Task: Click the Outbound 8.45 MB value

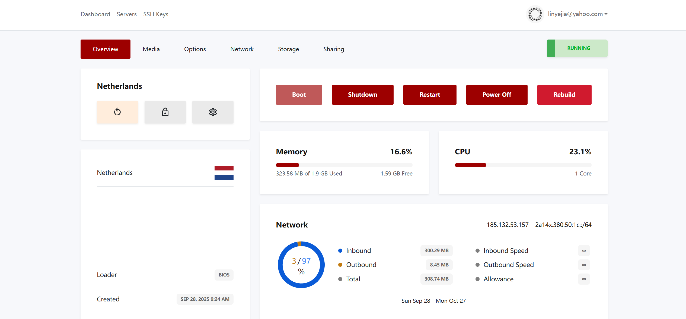Action: (x=439, y=265)
